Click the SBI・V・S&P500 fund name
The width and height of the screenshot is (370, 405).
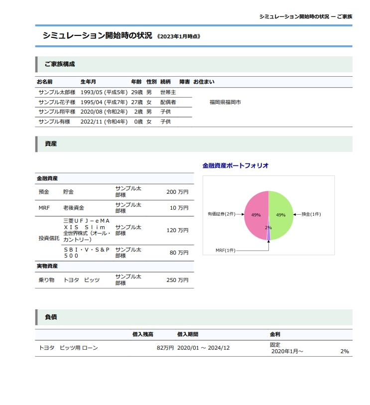click(x=87, y=253)
